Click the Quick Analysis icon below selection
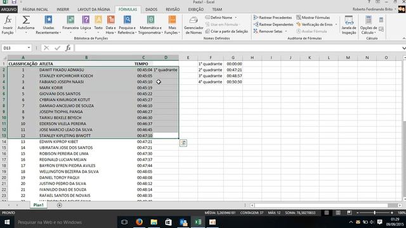The image size is (406, 228). point(183,143)
